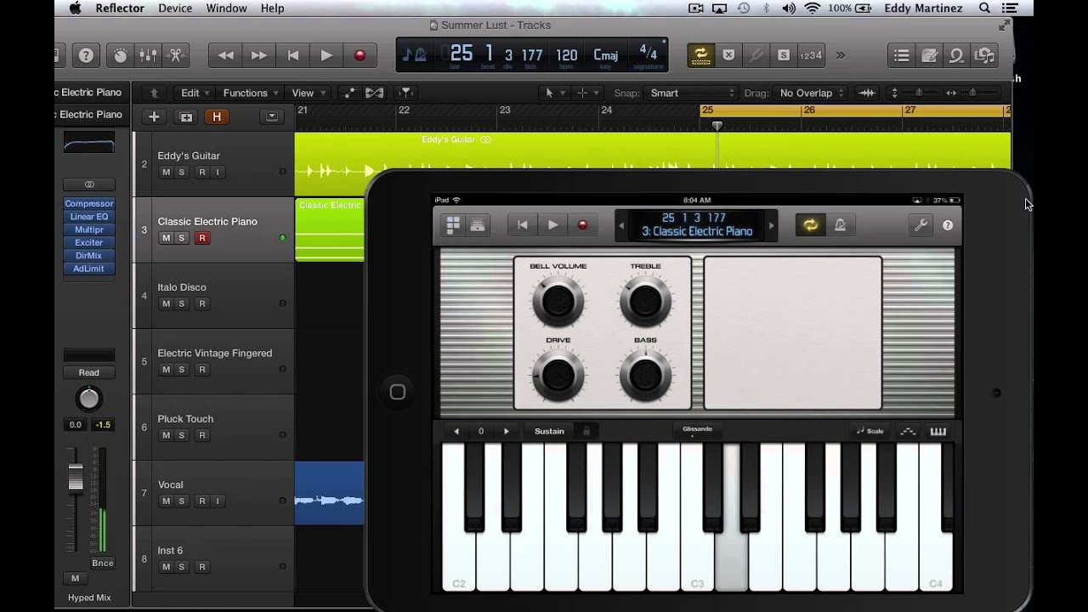Open the Edit dropdown in Tracks area

195,93
